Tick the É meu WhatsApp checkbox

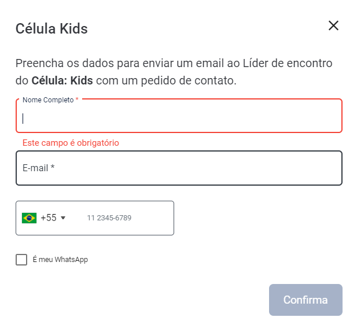21,260
